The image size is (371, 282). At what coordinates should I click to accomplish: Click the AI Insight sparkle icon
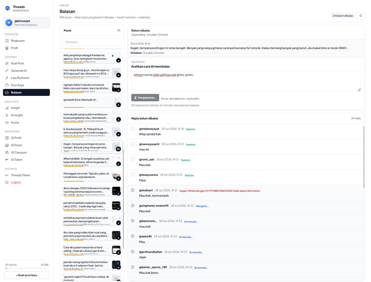tap(7, 115)
